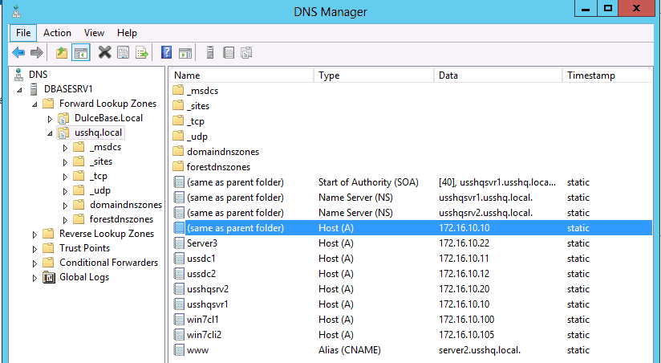This screenshot has height=363, width=661.
Task: Open the Help menu
Action: [127, 33]
